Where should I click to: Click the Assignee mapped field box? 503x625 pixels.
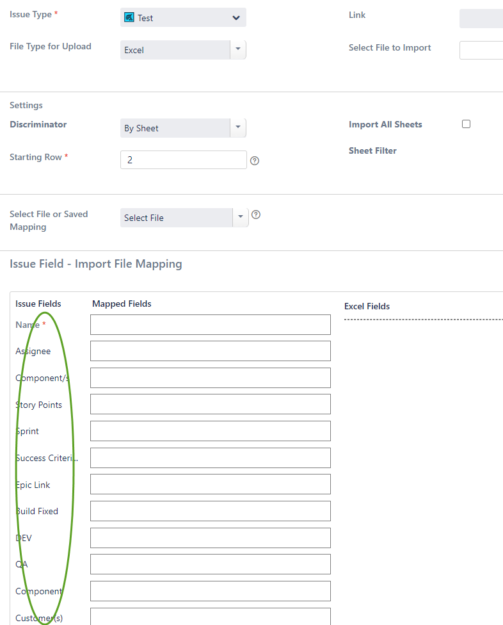click(210, 351)
